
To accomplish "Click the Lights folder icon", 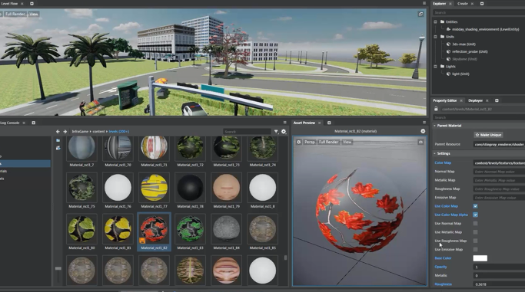I will coord(442,67).
